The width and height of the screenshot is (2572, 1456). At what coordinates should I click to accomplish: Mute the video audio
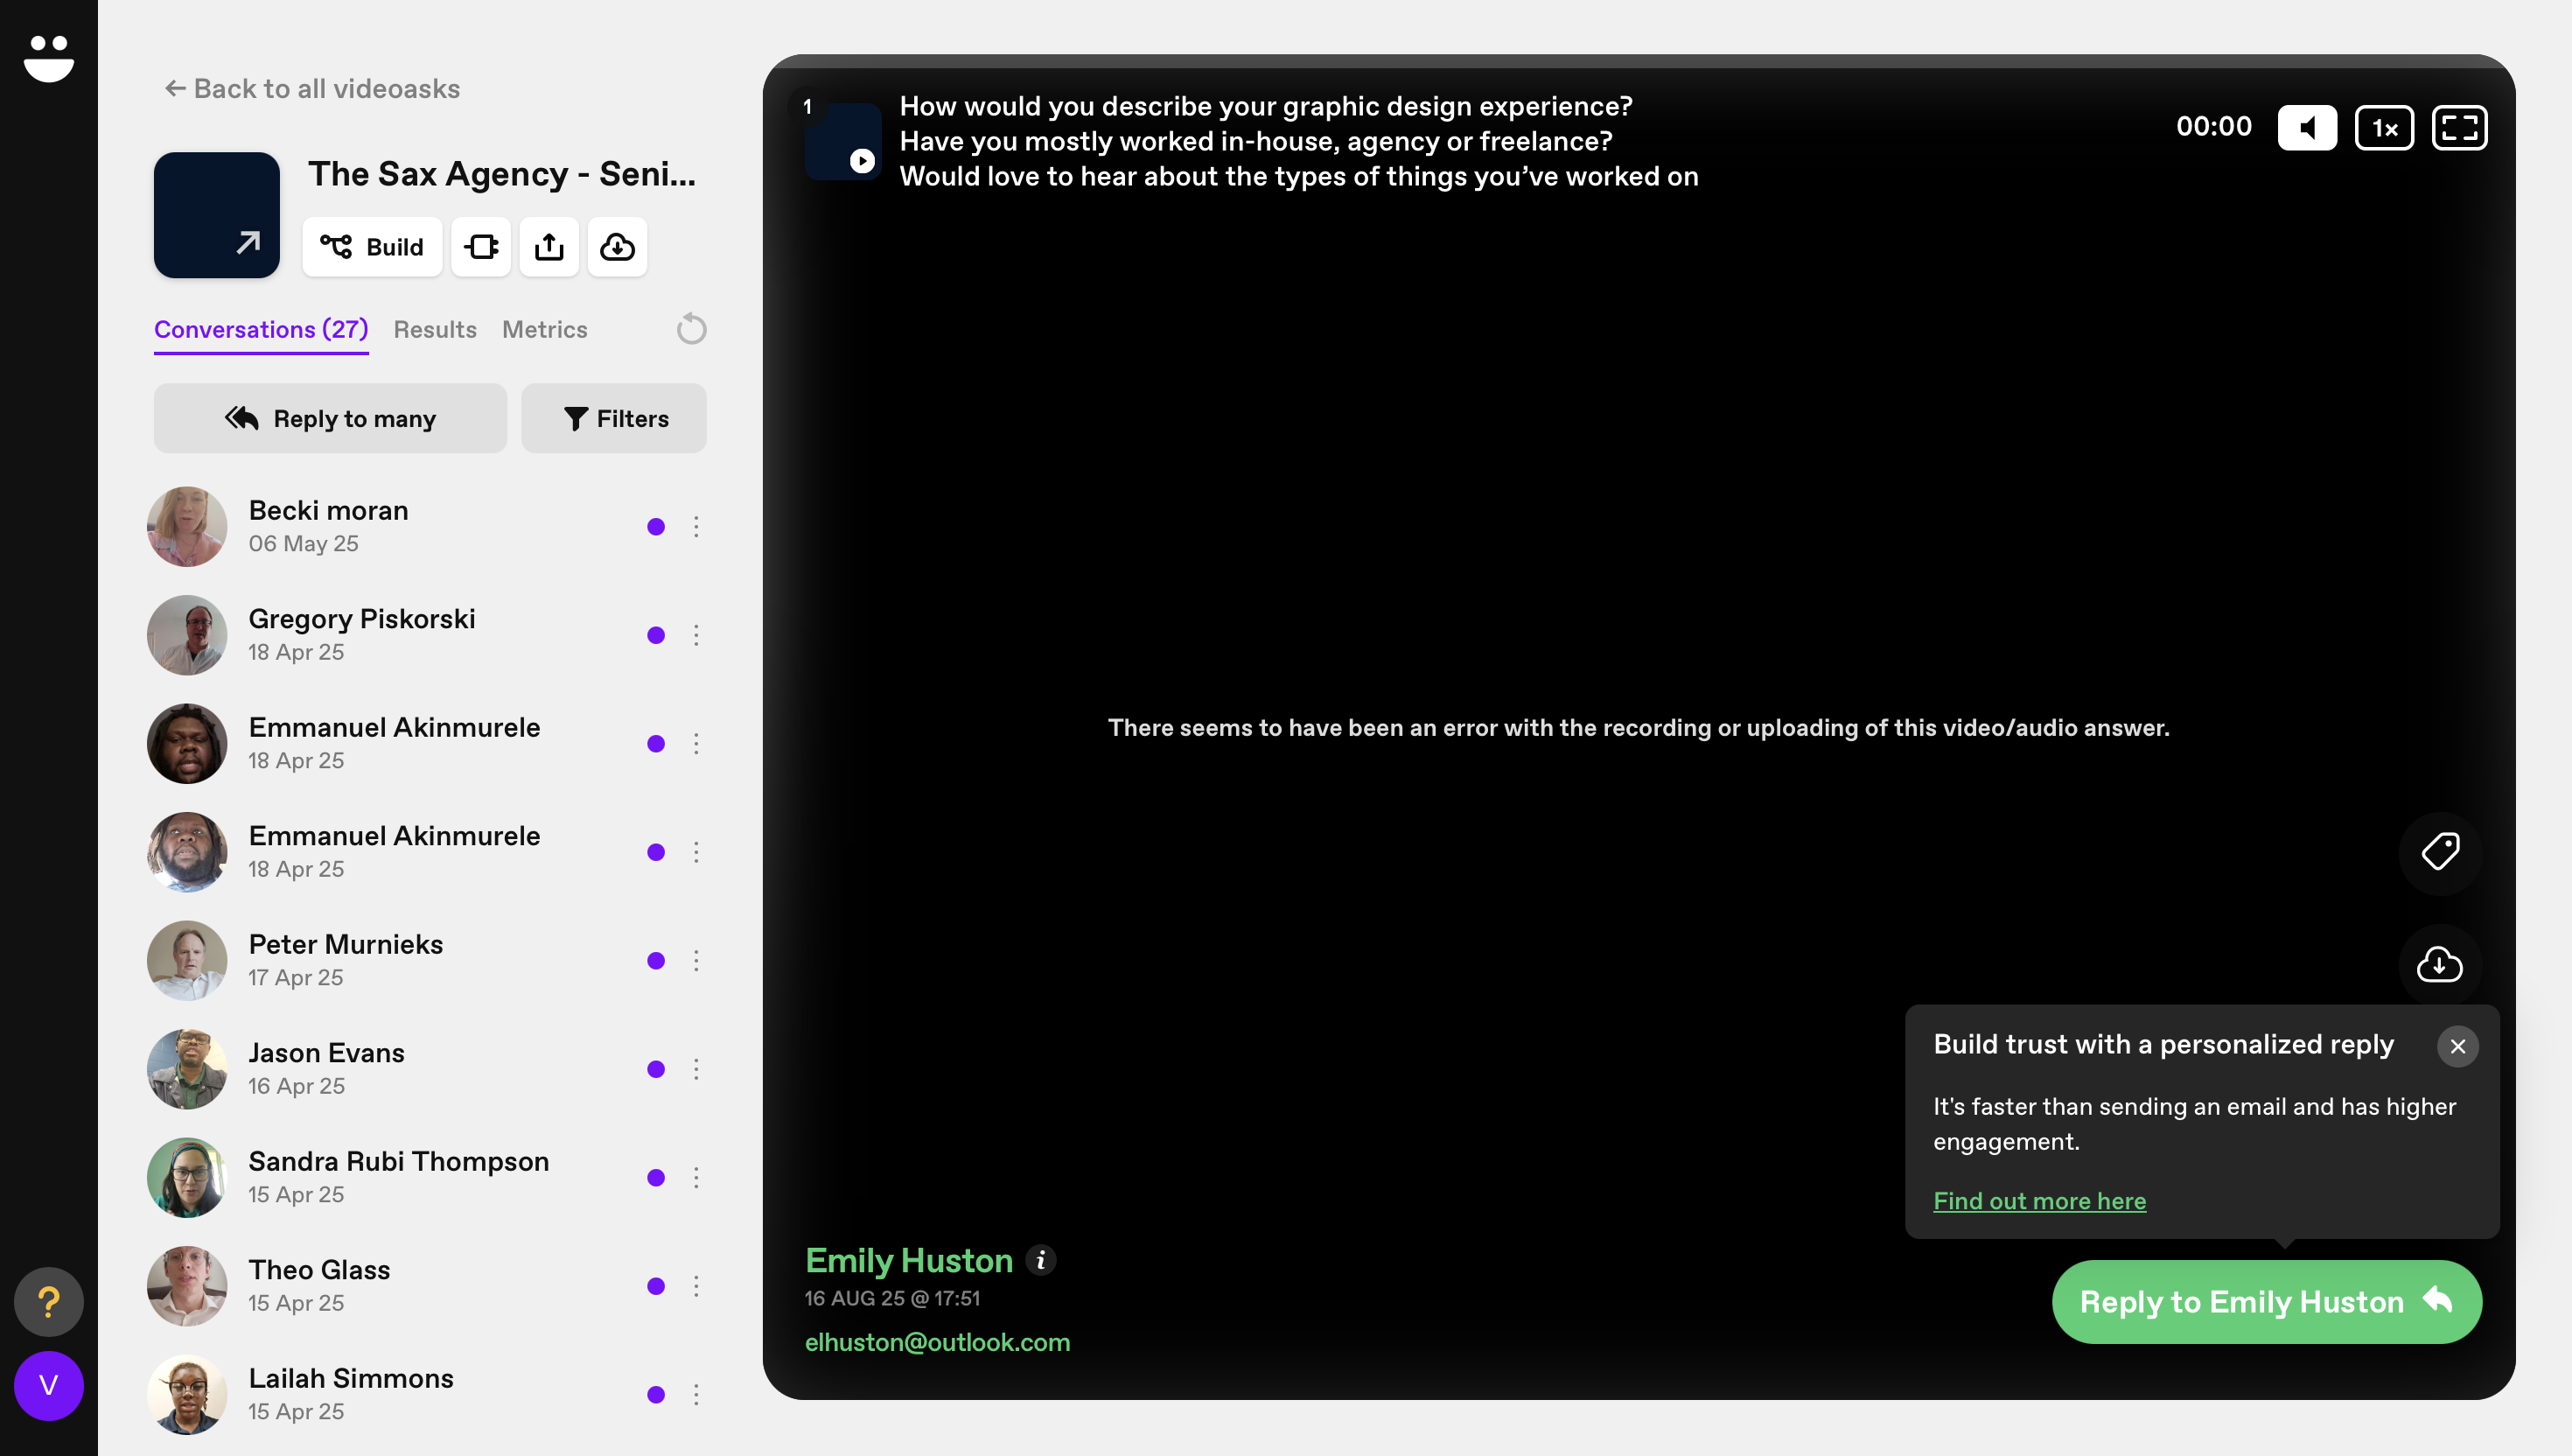(2306, 128)
